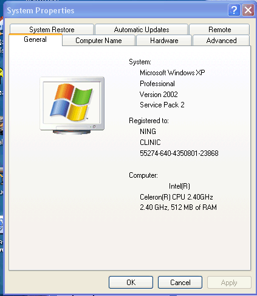Viewport: 257px width, 296px height.
Task: Click the registered name 'NING'
Action: pyautogui.click(x=148, y=132)
